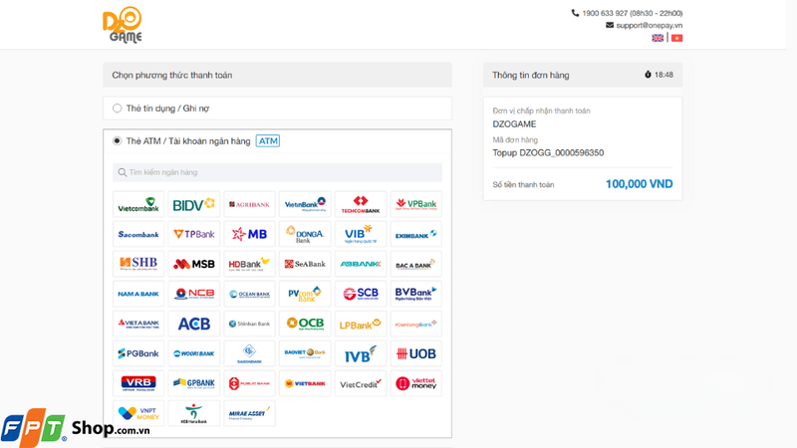Pick Agribank from the bank grid
Screen dimensions: 797x448
pyautogui.click(x=249, y=204)
